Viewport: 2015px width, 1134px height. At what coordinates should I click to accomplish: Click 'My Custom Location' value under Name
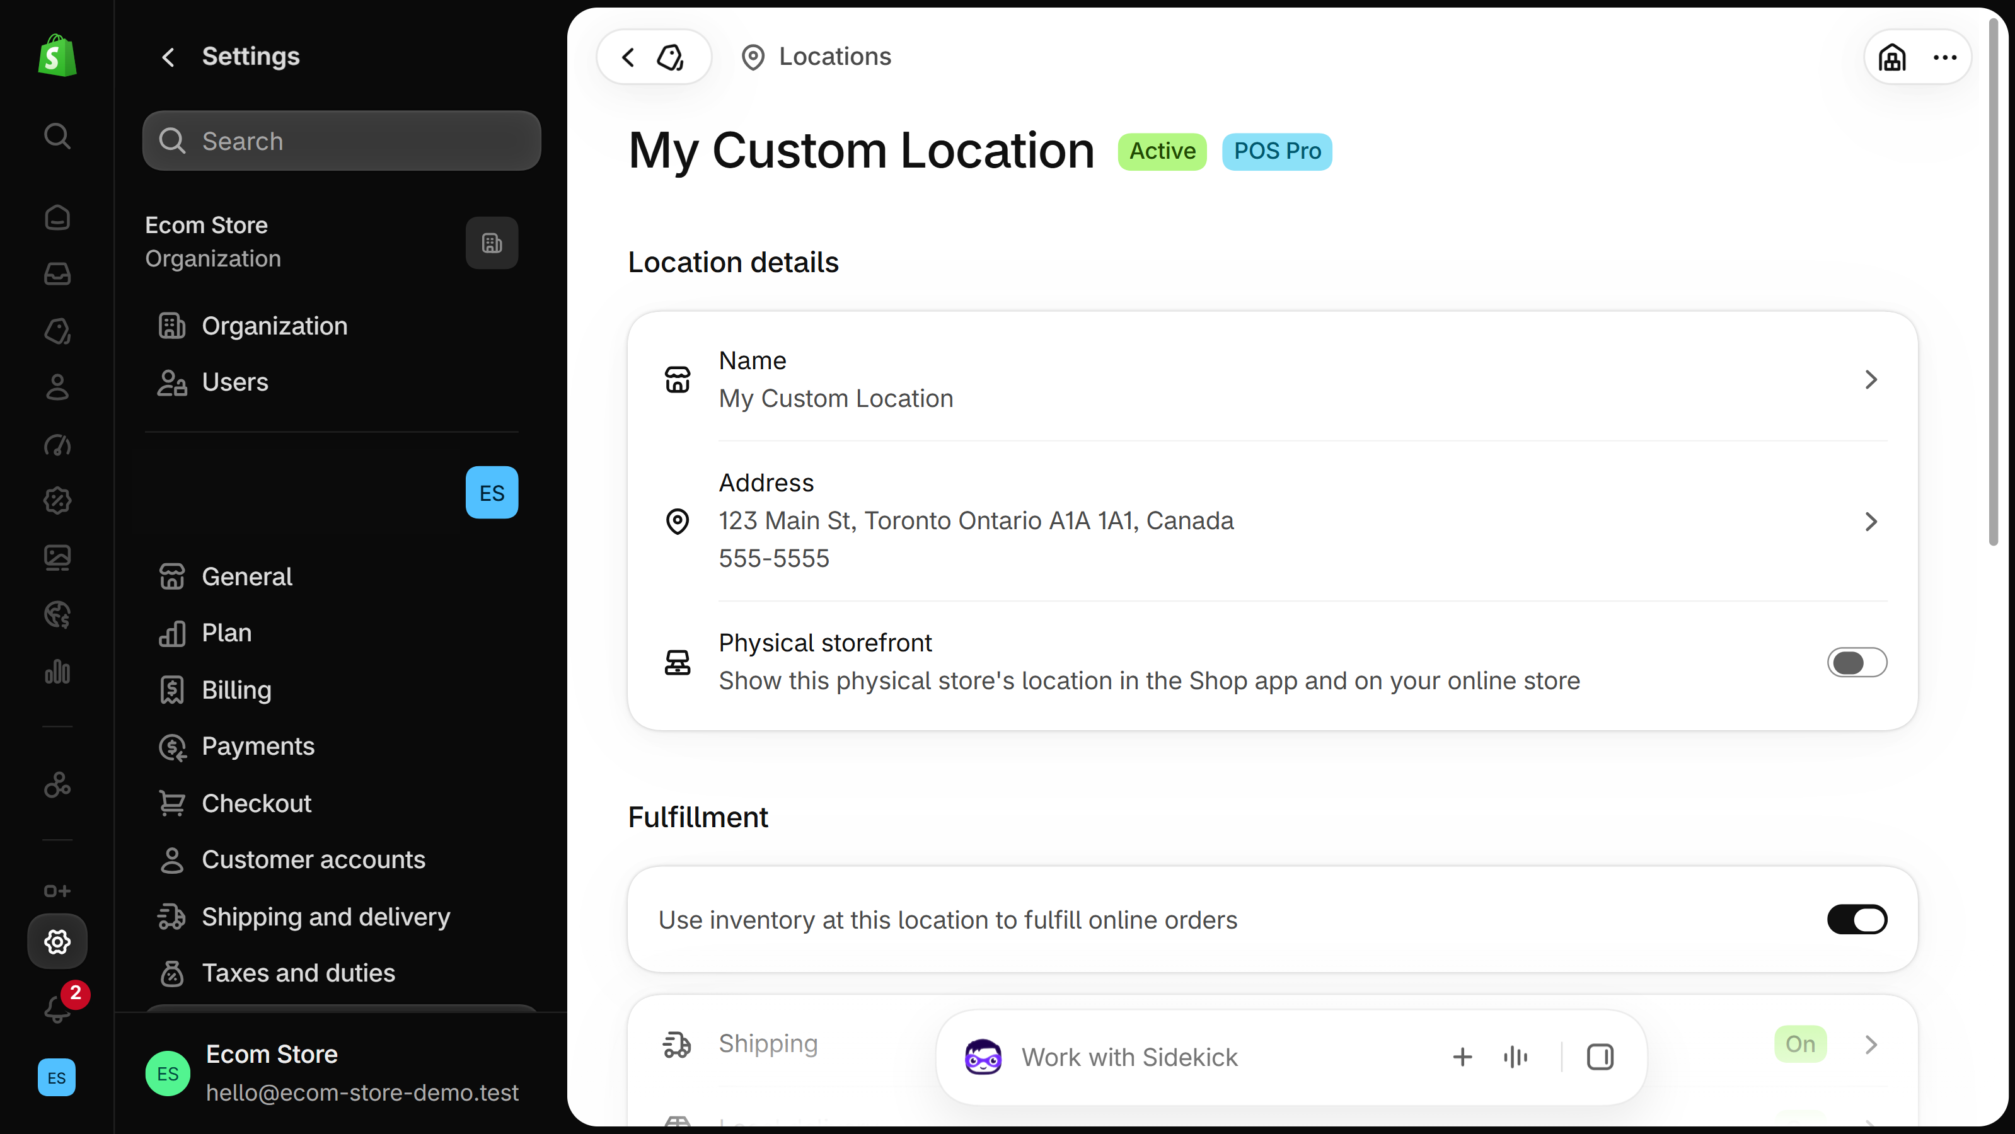(x=835, y=399)
